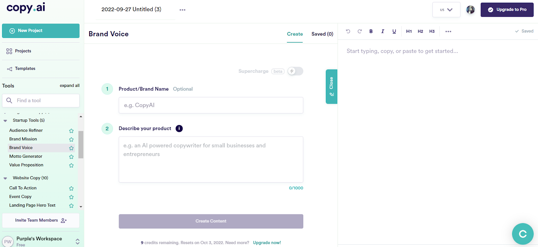
Task: Favorite the Event Copy tool
Action: [71, 197]
